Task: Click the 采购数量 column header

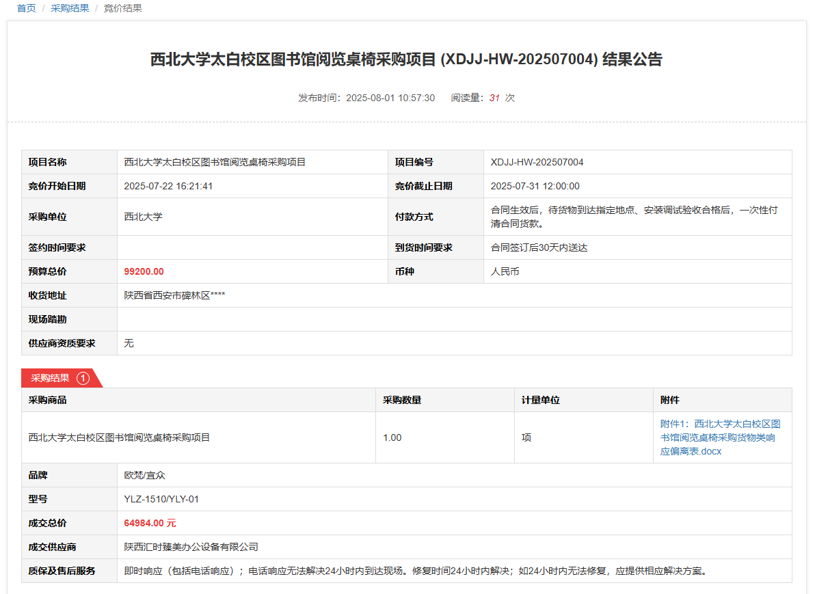Action: click(402, 400)
